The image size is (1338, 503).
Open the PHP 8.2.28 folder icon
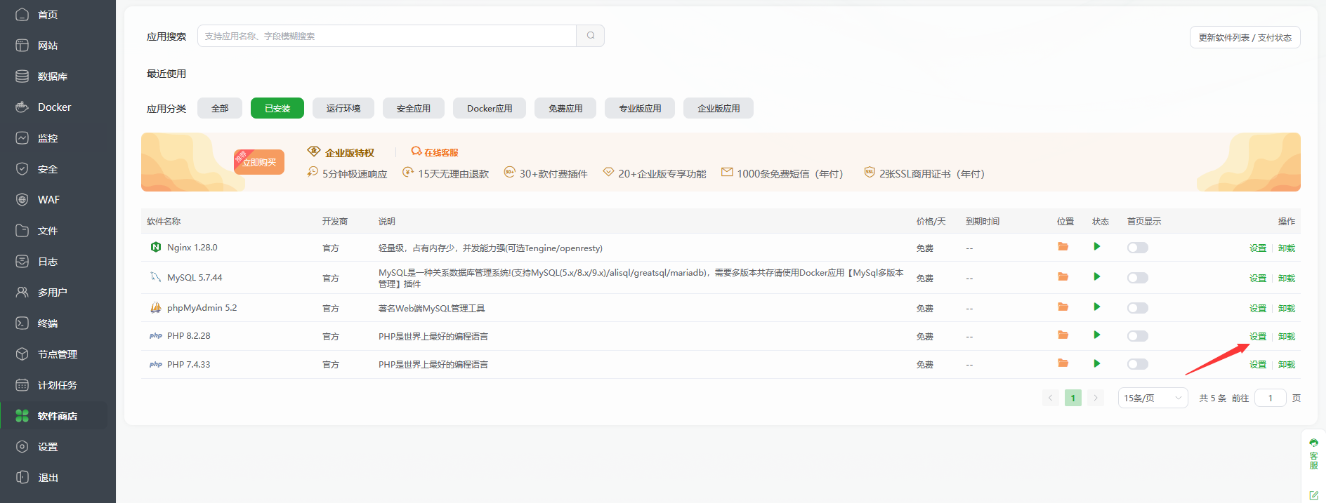tap(1063, 335)
